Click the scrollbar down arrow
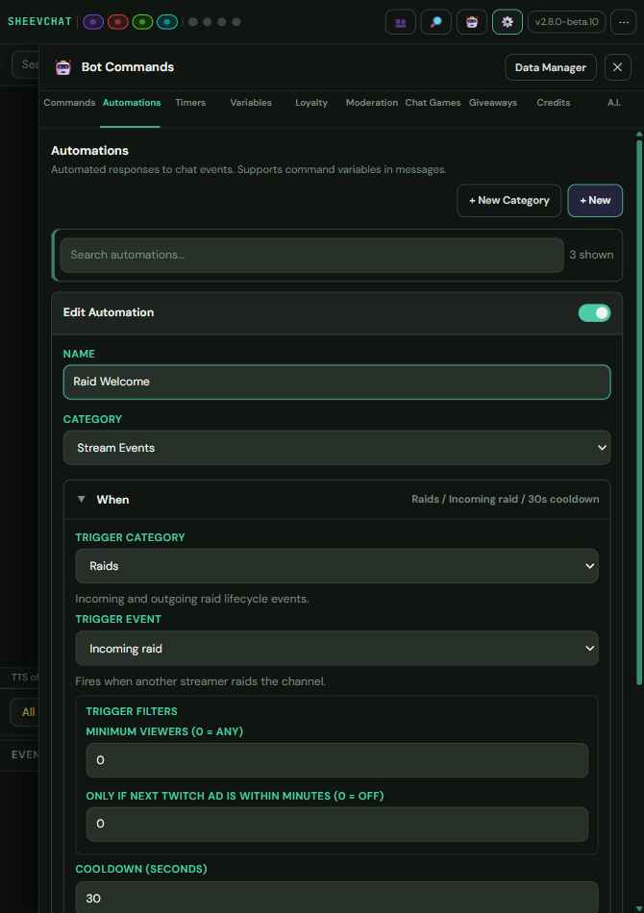 tap(639, 908)
